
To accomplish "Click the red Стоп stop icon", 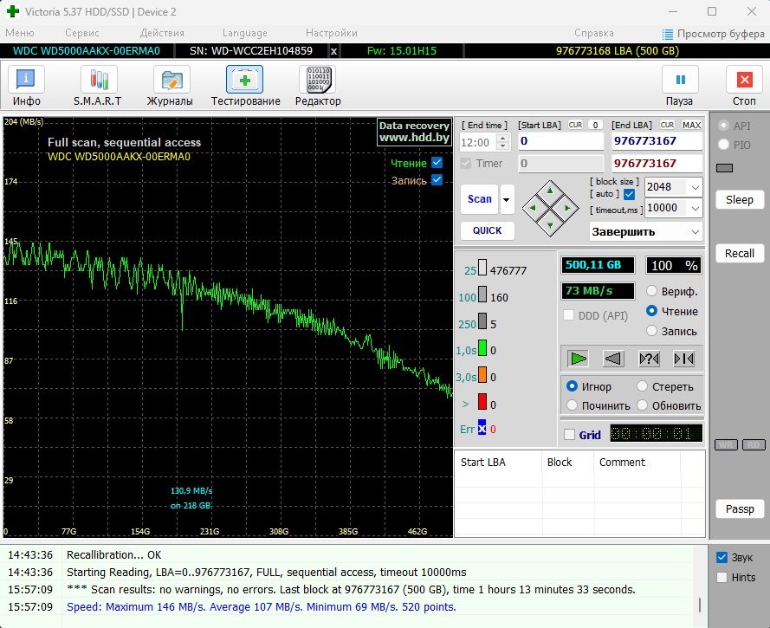I will click(745, 80).
